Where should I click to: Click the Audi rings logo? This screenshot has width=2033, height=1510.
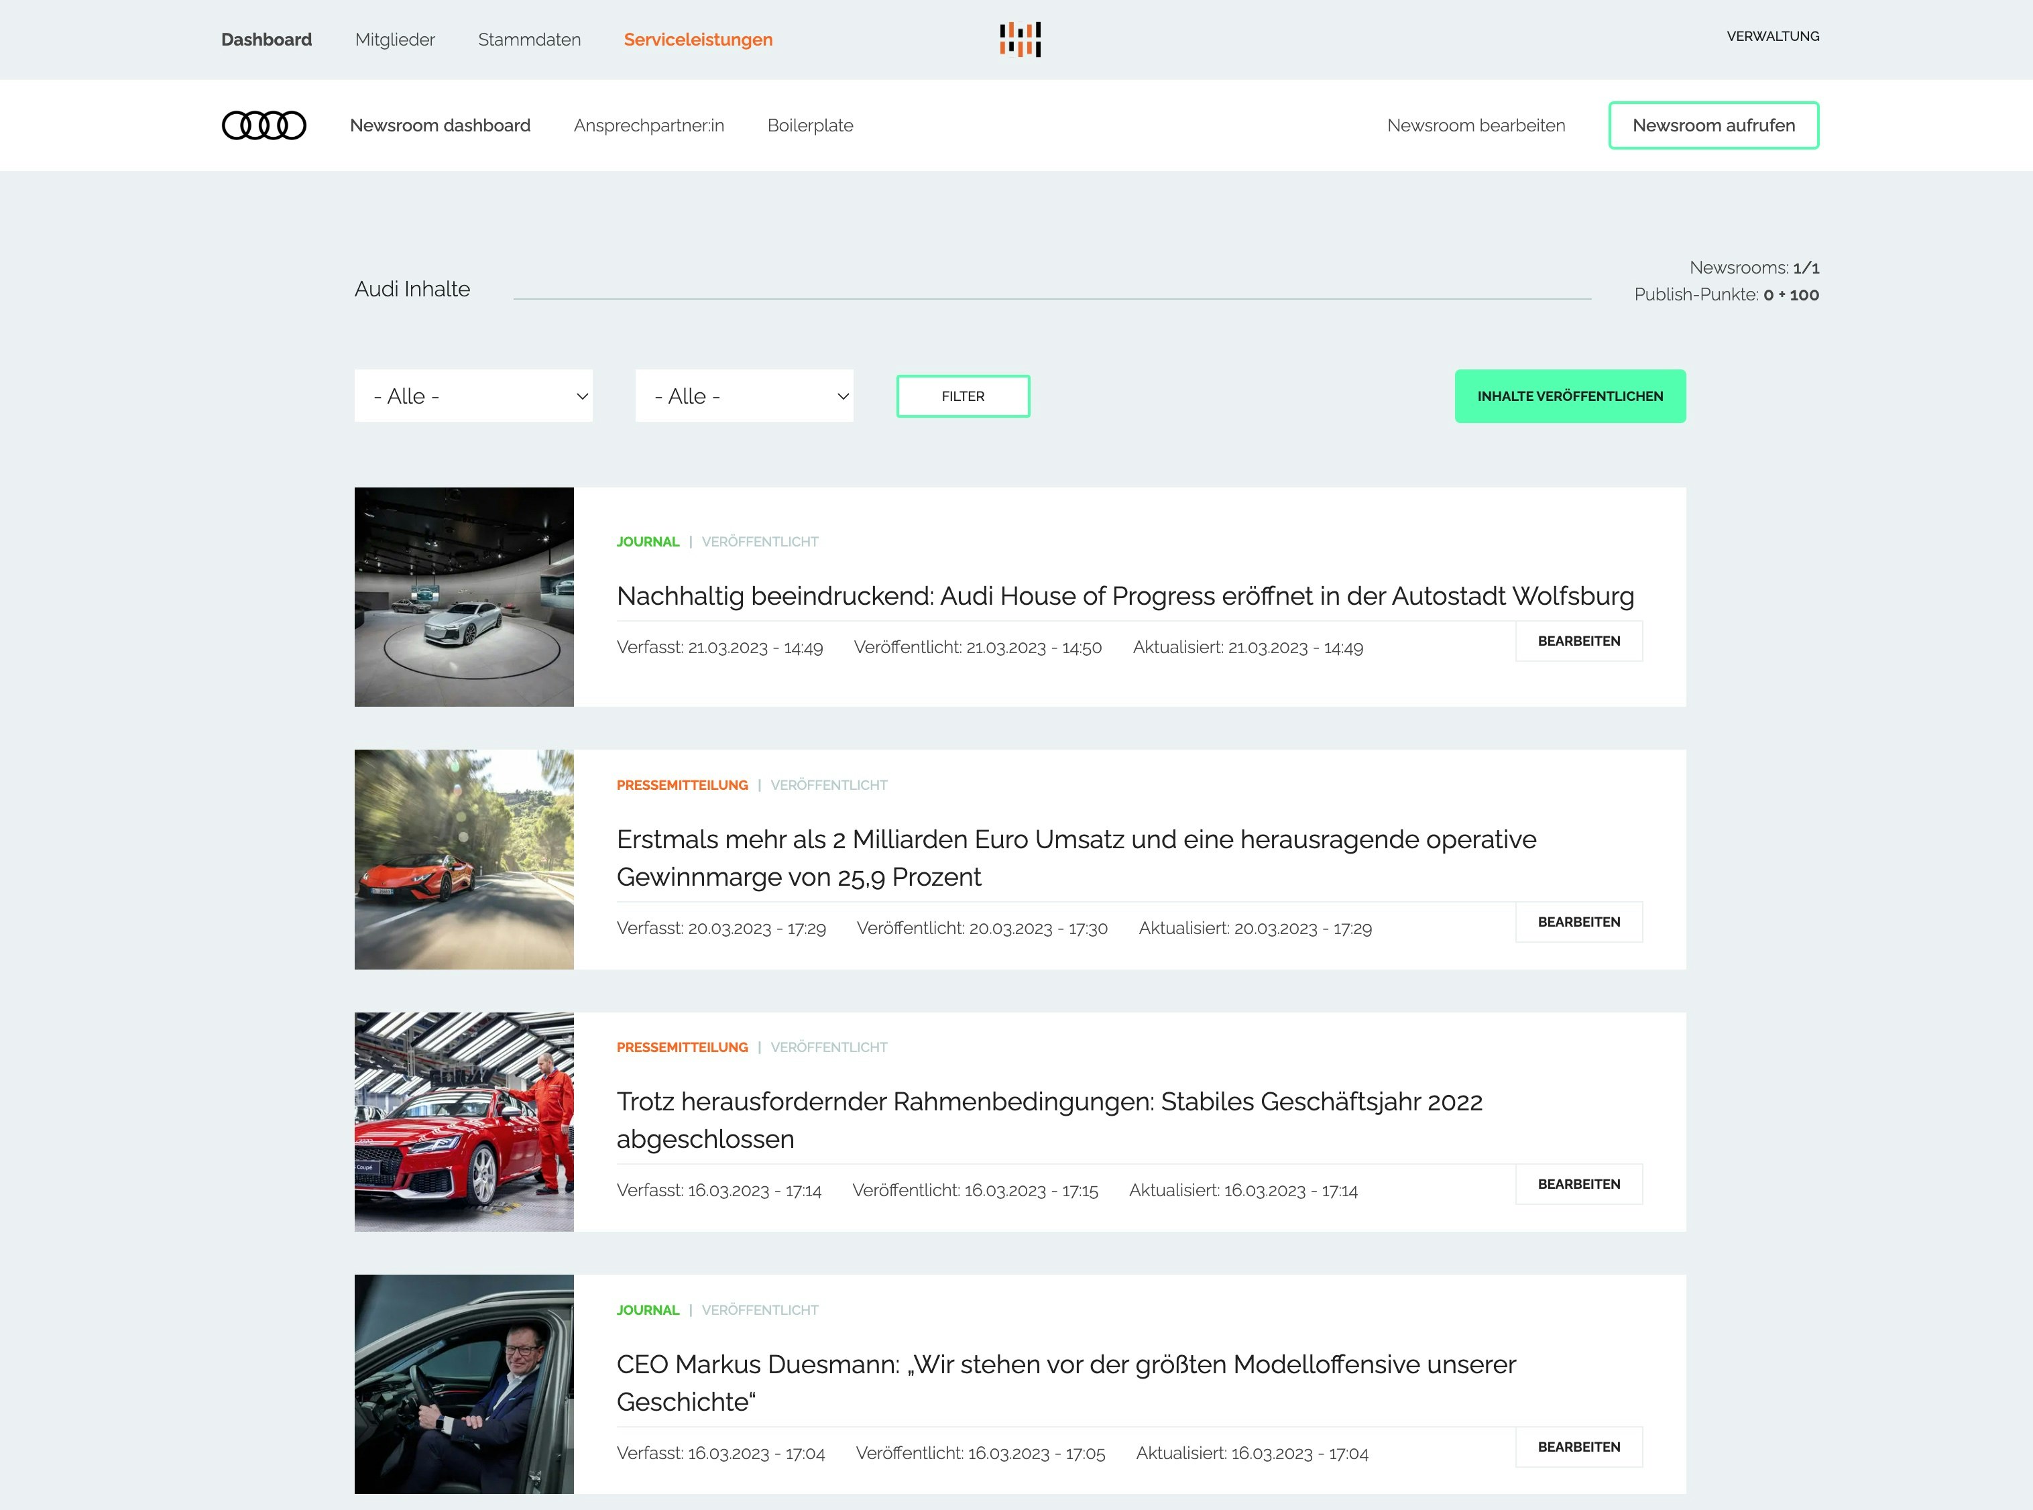pos(264,125)
